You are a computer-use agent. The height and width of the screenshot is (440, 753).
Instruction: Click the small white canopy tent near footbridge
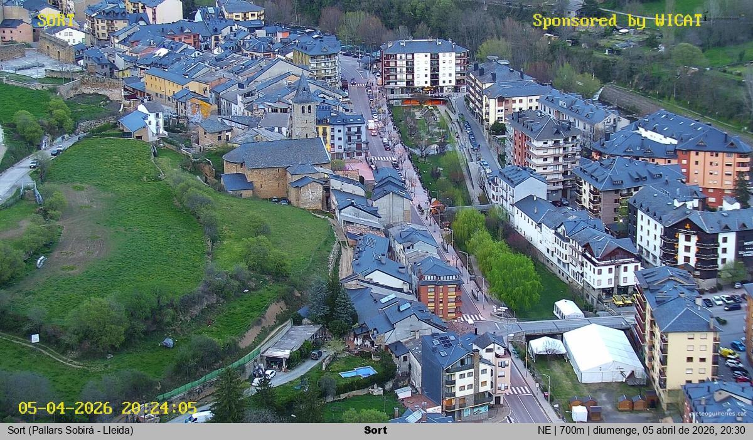(546, 347)
